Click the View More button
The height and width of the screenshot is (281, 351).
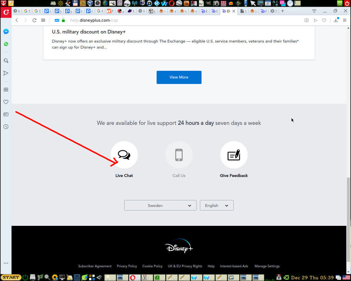tap(179, 77)
